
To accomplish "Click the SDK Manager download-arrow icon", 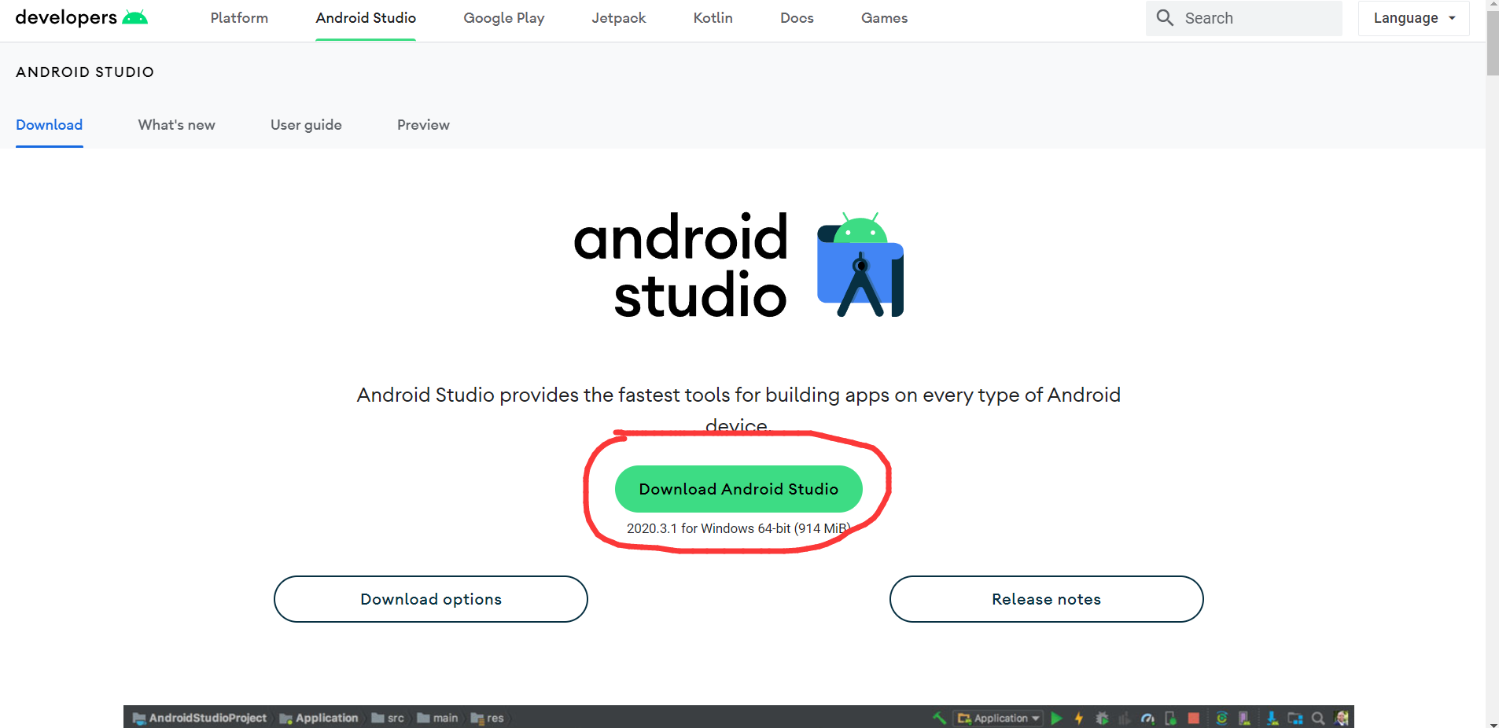I will click(x=1272, y=718).
